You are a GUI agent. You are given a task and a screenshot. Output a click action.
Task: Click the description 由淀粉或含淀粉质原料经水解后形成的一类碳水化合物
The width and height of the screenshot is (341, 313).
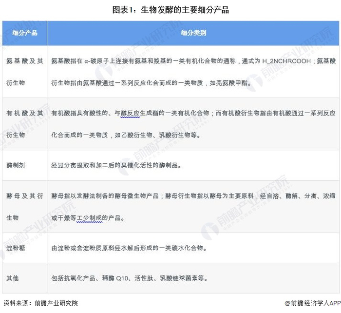[129, 248]
